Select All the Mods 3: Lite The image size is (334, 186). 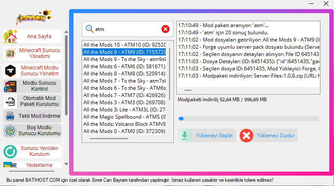pyautogui.click(x=124, y=110)
